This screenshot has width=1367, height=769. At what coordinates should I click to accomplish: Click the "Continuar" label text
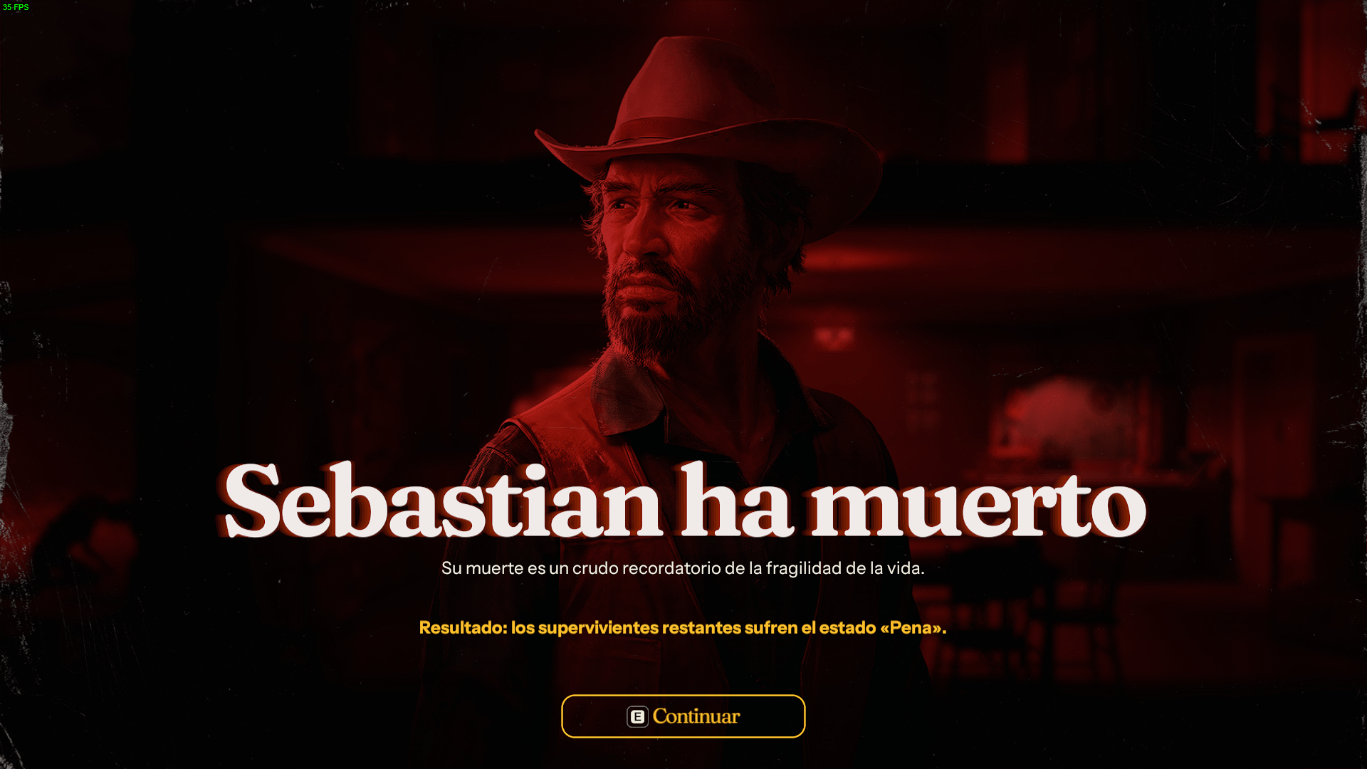pyautogui.click(x=696, y=716)
